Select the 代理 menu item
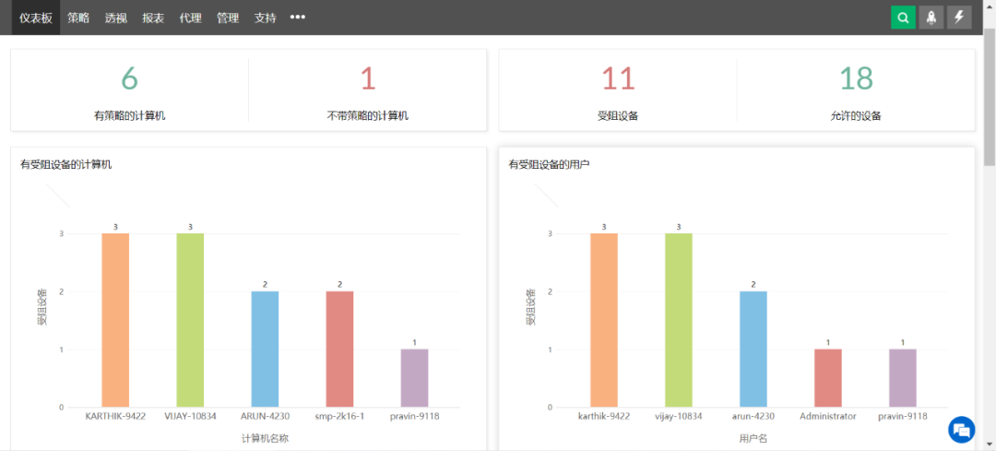996x451 pixels. pos(191,18)
